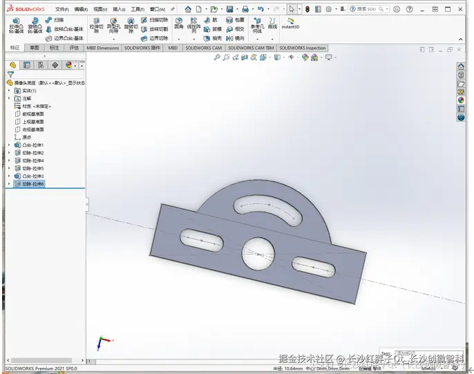Select the 上视基准面 top plane
The image size is (474, 374).
[29, 122]
